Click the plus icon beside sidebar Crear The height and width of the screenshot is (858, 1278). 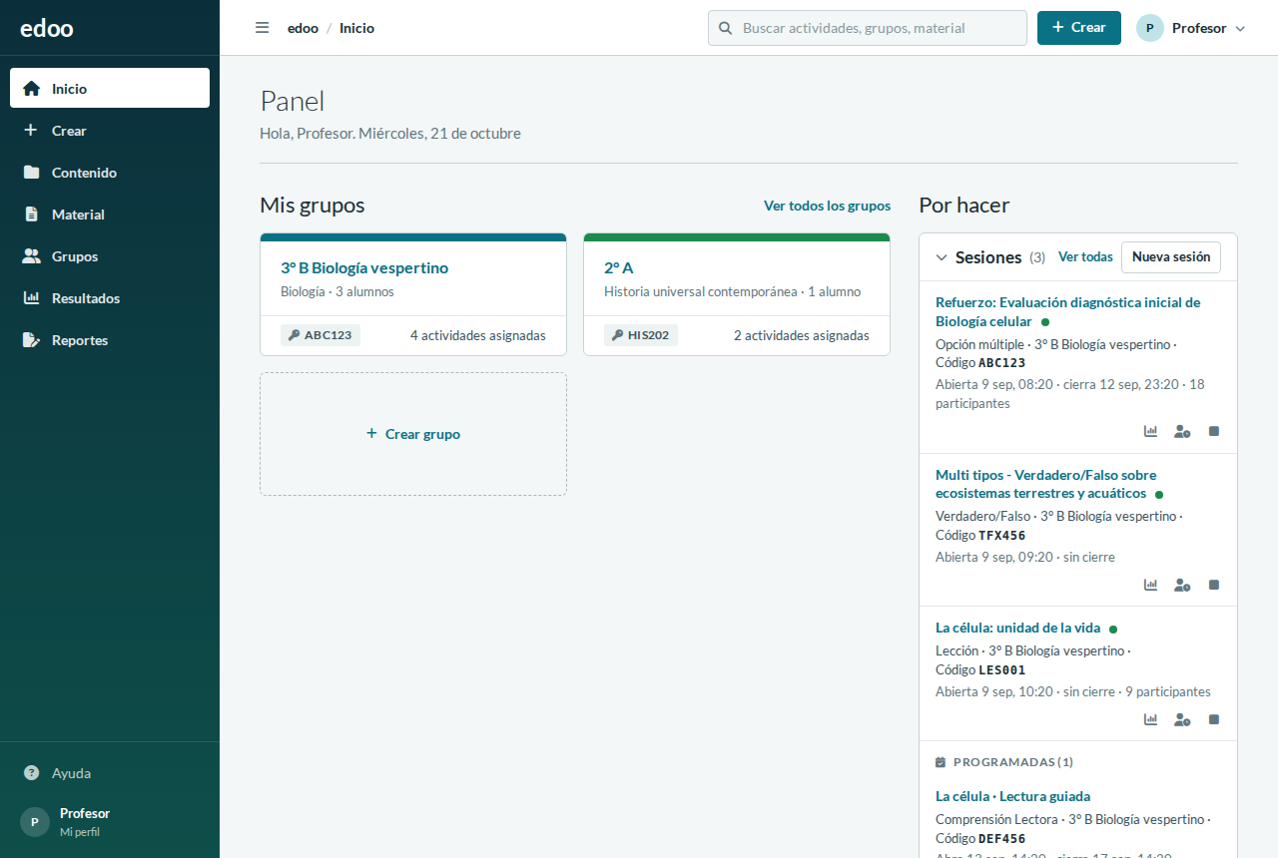[31, 131]
